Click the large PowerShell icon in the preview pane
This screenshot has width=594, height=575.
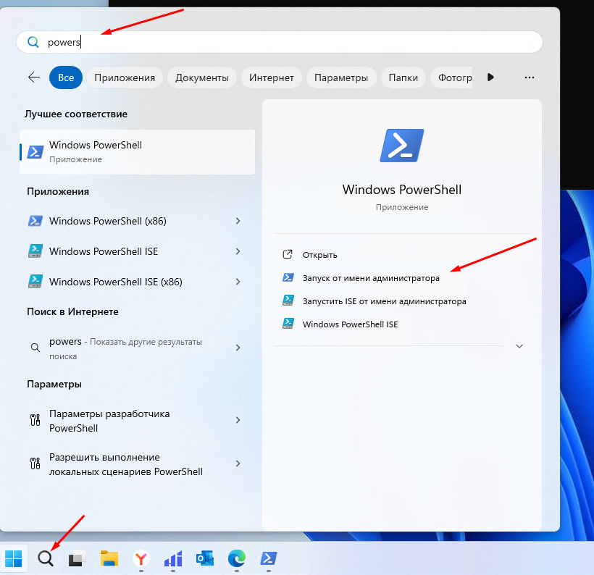402,146
